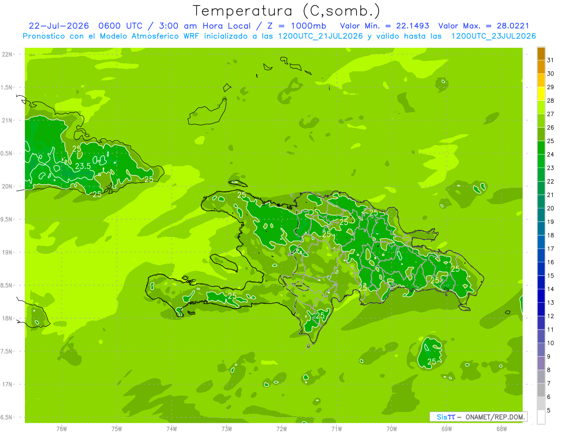Click the colorbar label "15"
The height and width of the screenshot is (435, 563).
pyautogui.click(x=551, y=276)
